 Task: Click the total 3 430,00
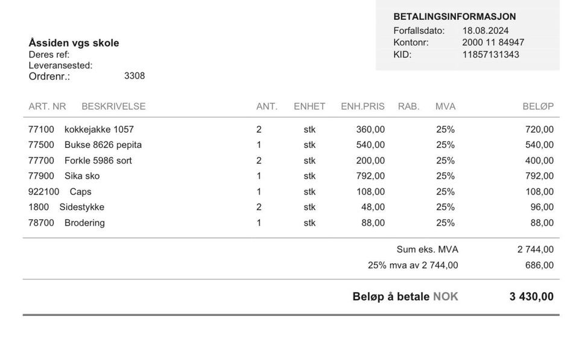(x=531, y=296)
